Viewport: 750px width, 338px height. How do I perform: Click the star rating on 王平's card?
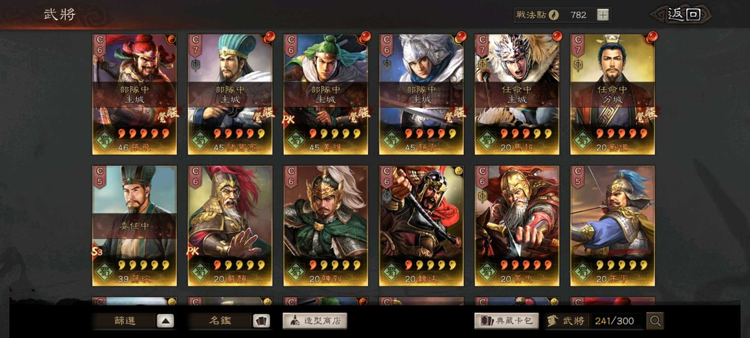point(620,265)
